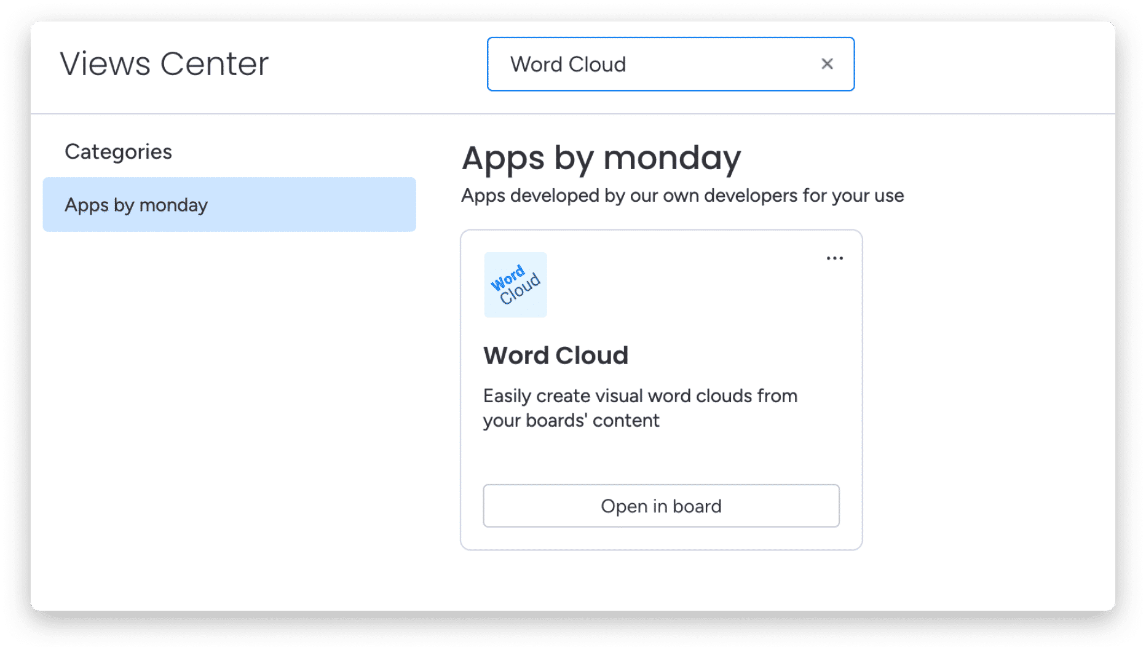Click the Word Cloud app logo
This screenshot has width=1146, height=647.
(x=515, y=285)
